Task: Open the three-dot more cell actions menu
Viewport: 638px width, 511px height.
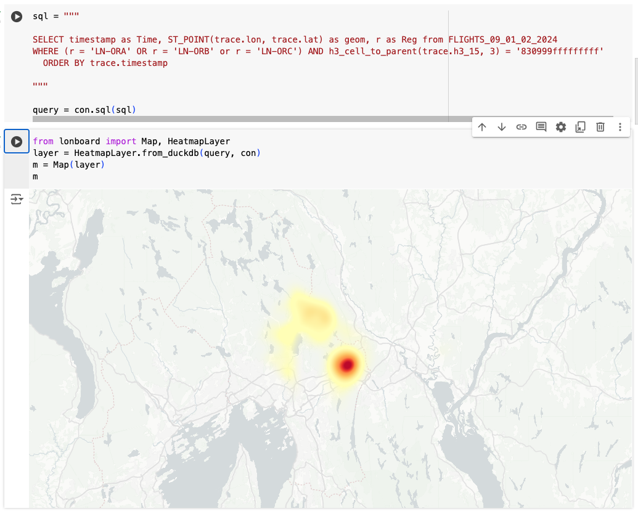Action: click(620, 127)
